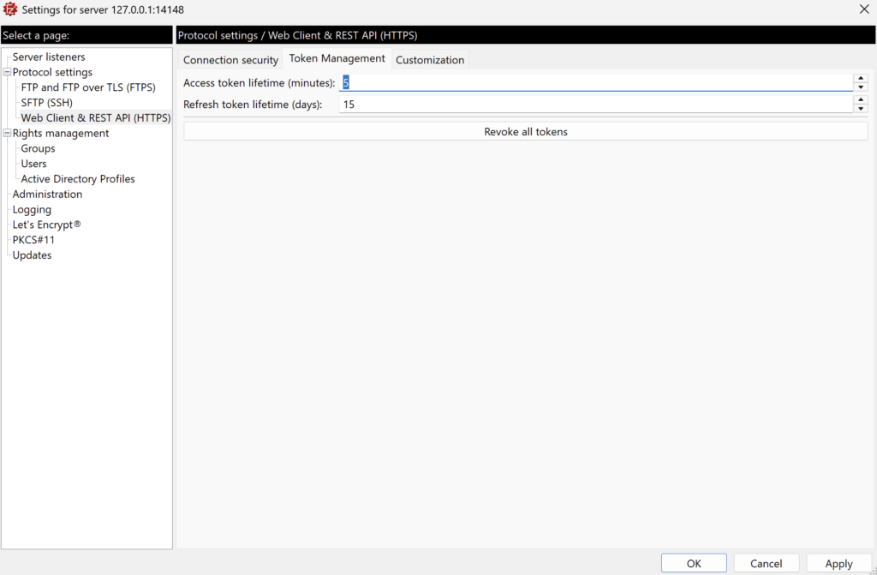This screenshot has width=877, height=575.
Task: Click the Revoke all tokens button
Action: tap(526, 132)
